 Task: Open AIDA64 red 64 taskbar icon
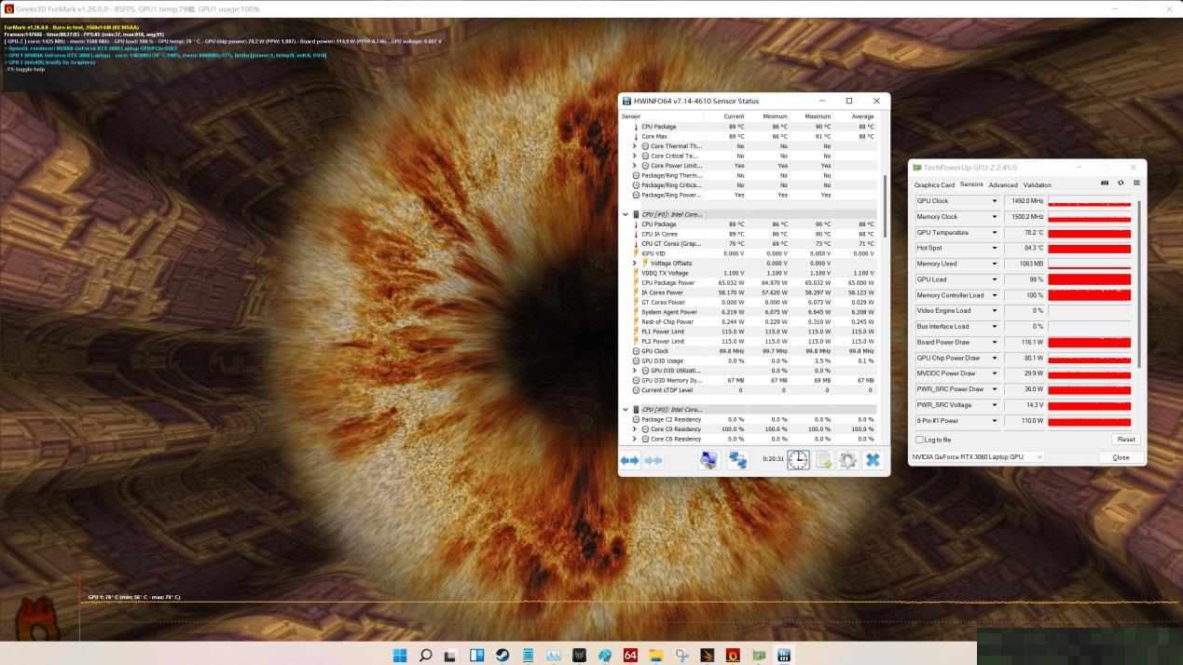tap(630, 655)
